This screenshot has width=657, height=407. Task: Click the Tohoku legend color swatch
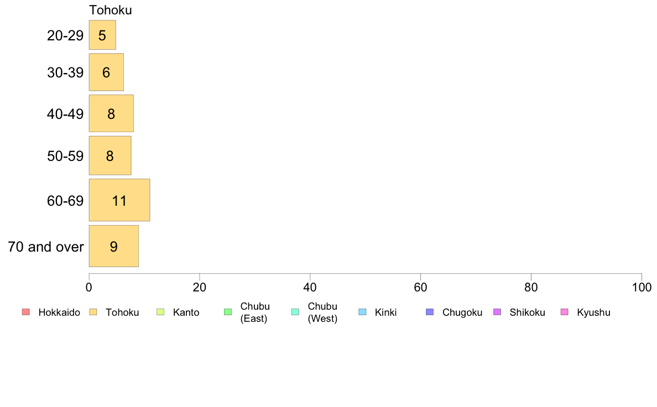(93, 312)
